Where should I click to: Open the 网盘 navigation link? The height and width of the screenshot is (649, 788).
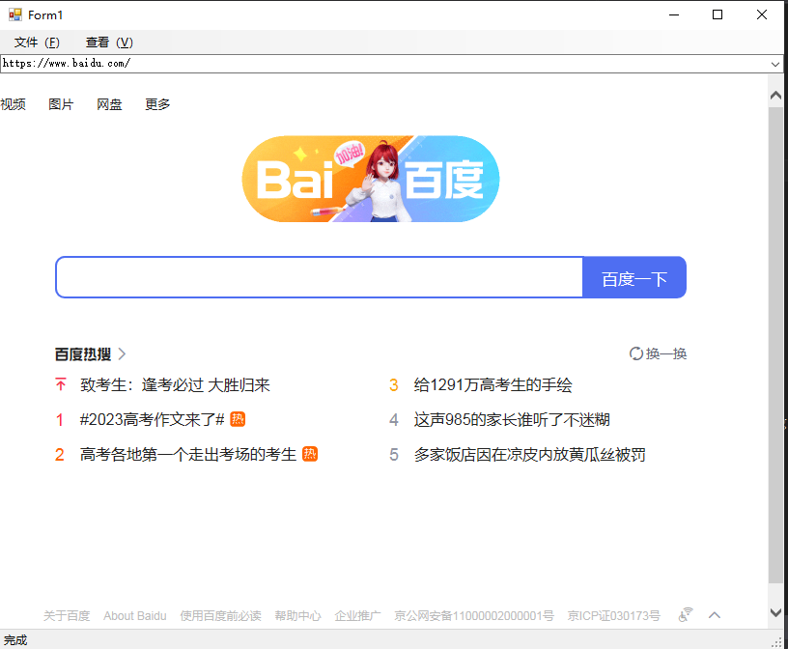109,104
